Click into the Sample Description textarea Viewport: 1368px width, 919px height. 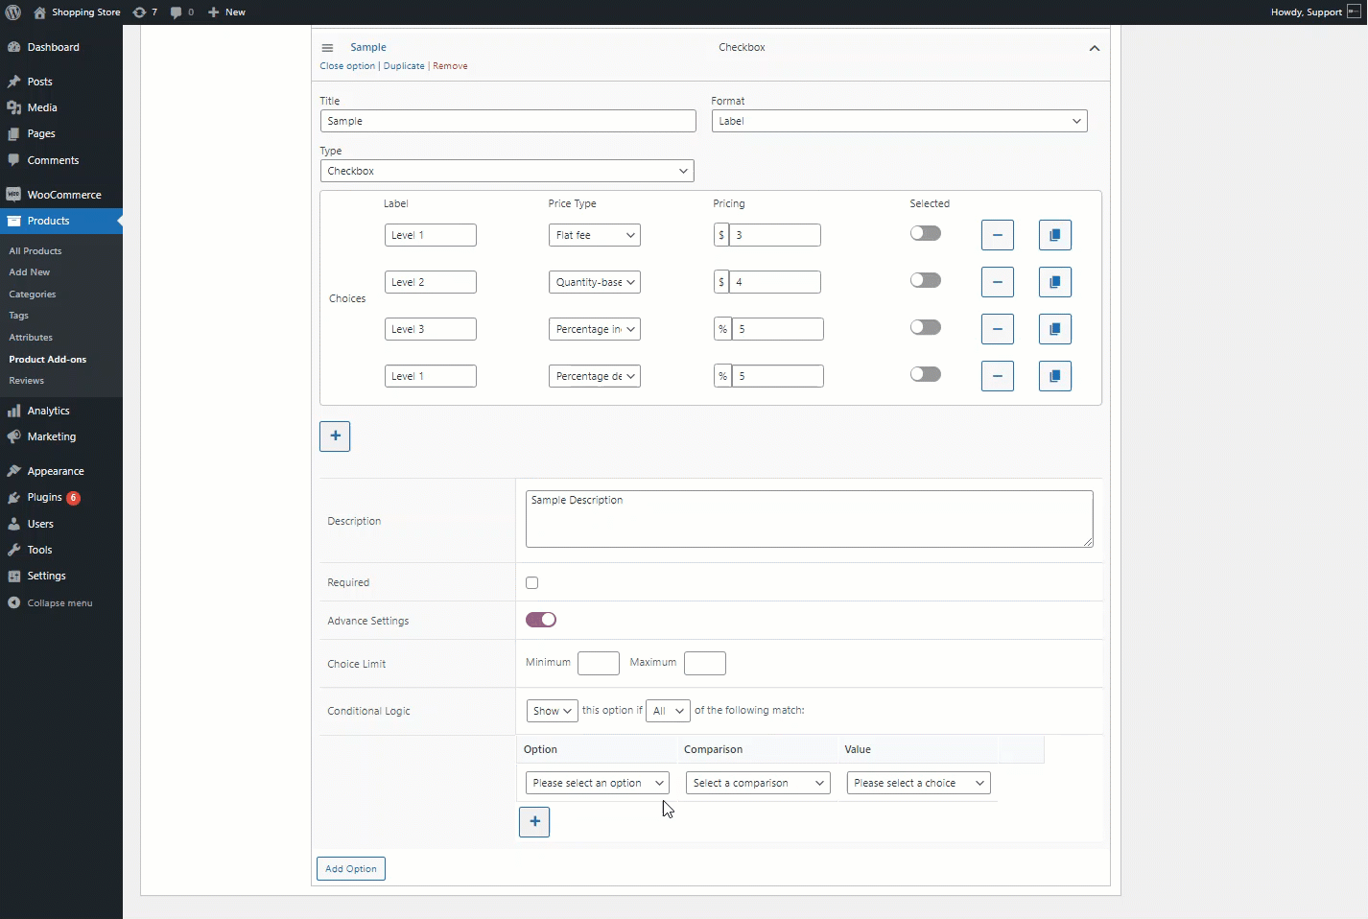[809, 519]
